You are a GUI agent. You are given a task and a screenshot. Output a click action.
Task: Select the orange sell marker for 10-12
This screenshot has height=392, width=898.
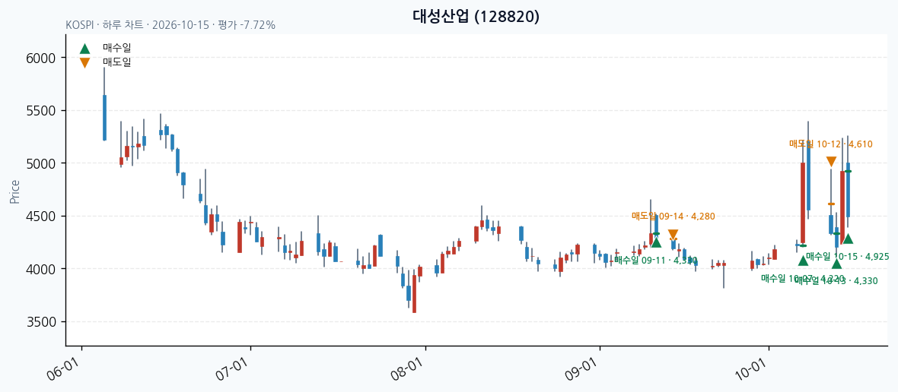coord(831,162)
